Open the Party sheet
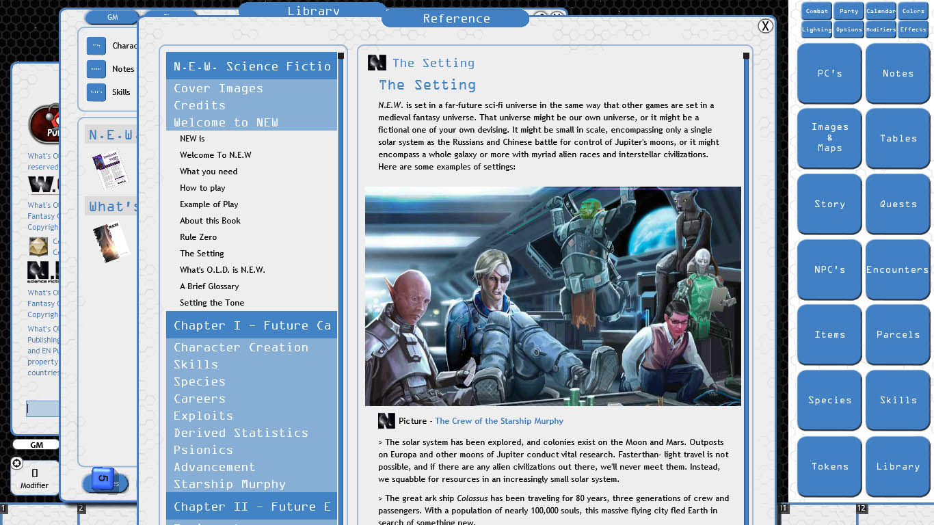This screenshot has height=525, width=934. coord(849,11)
